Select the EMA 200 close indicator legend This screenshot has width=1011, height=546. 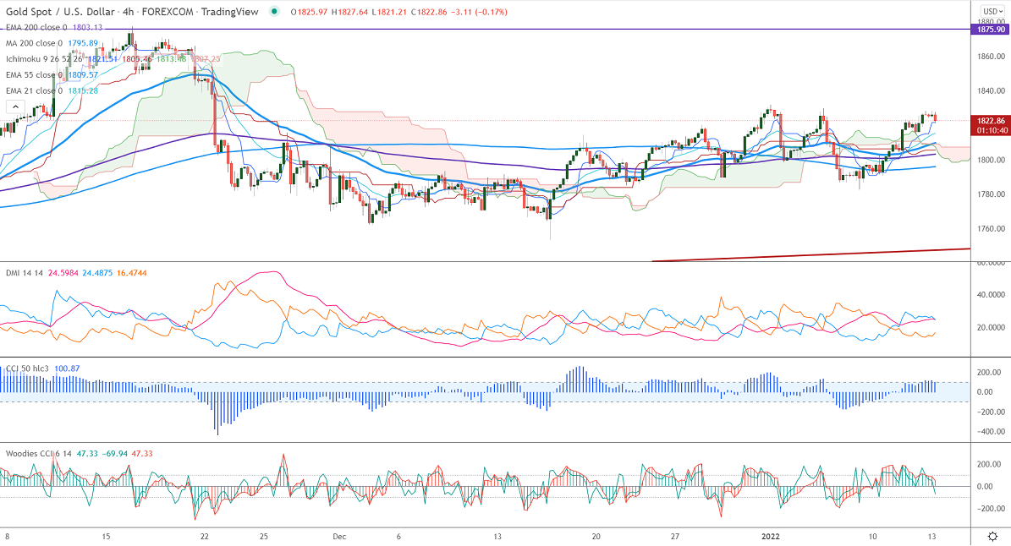[x=36, y=27]
